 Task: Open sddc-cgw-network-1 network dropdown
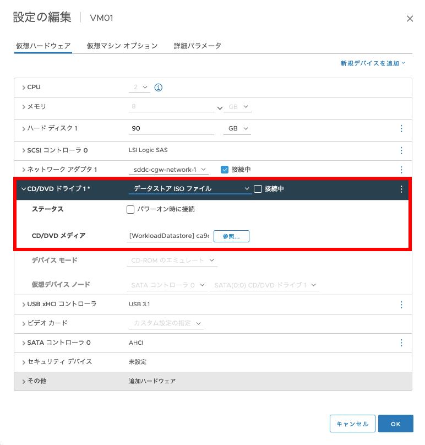tap(169, 170)
